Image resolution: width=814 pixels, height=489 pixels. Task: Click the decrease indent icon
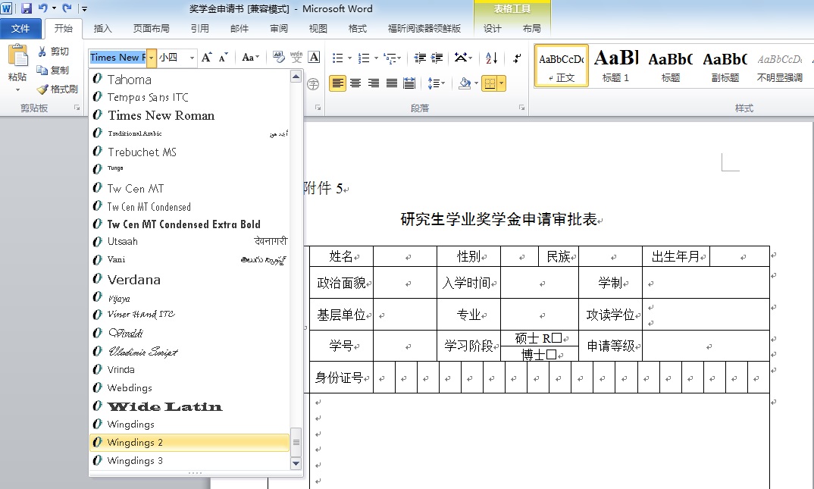click(x=419, y=58)
